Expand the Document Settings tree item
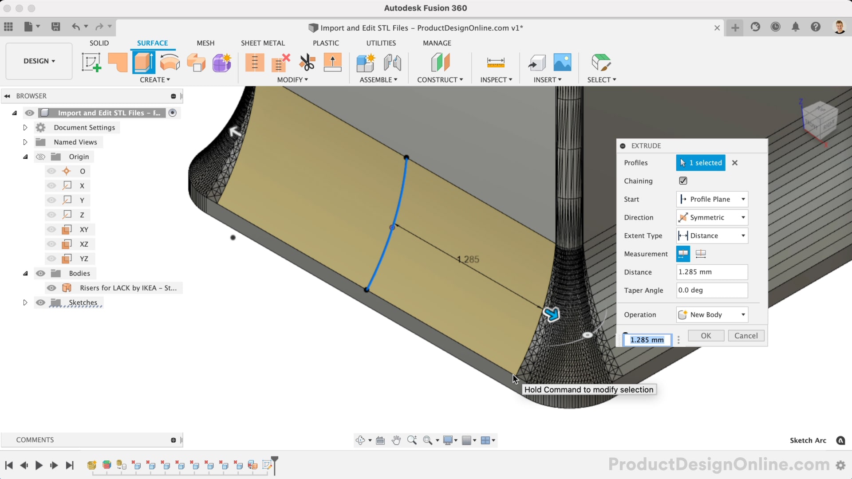The width and height of the screenshot is (852, 479). click(25, 127)
